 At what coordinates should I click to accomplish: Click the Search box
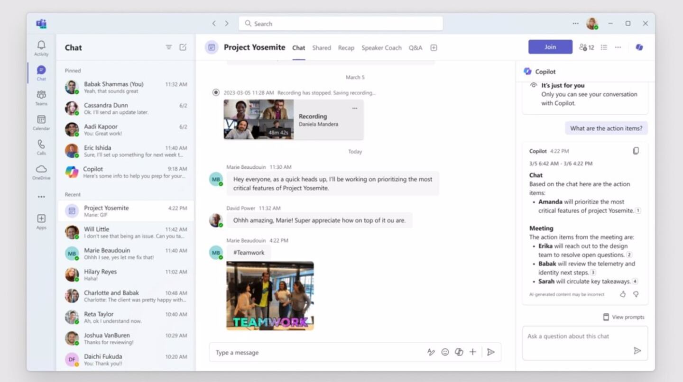[x=341, y=24]
